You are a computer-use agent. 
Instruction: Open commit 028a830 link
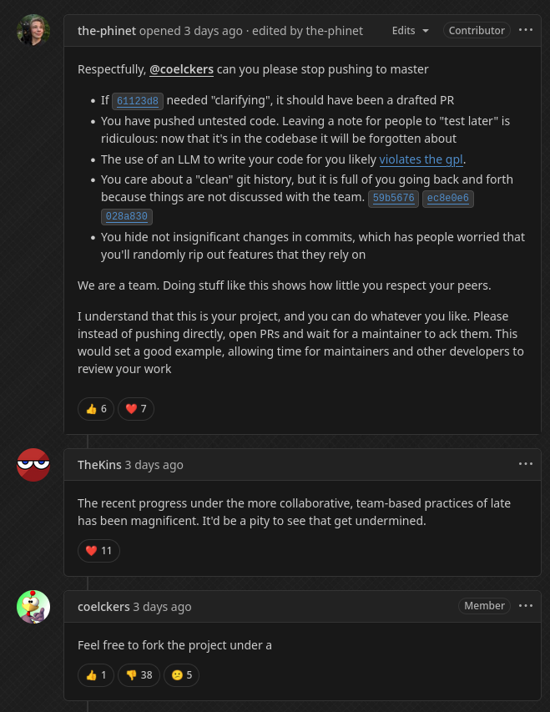pyautogui.click(x=127, y=216)
